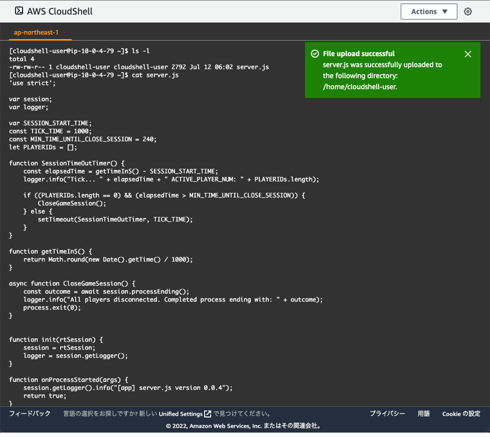The image size is (490, 437).
Task: Click the 'ls -l' command line
Action: [x=79, y=51]
